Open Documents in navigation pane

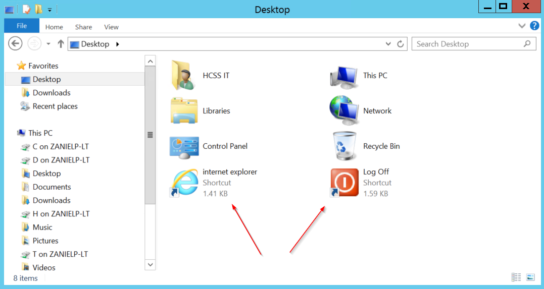[x=52, y=187]
